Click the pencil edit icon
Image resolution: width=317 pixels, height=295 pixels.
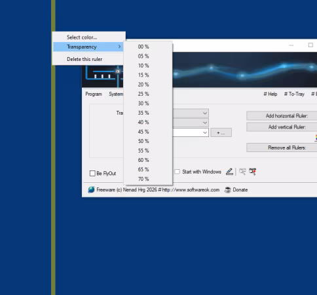[x=229, y=172]
